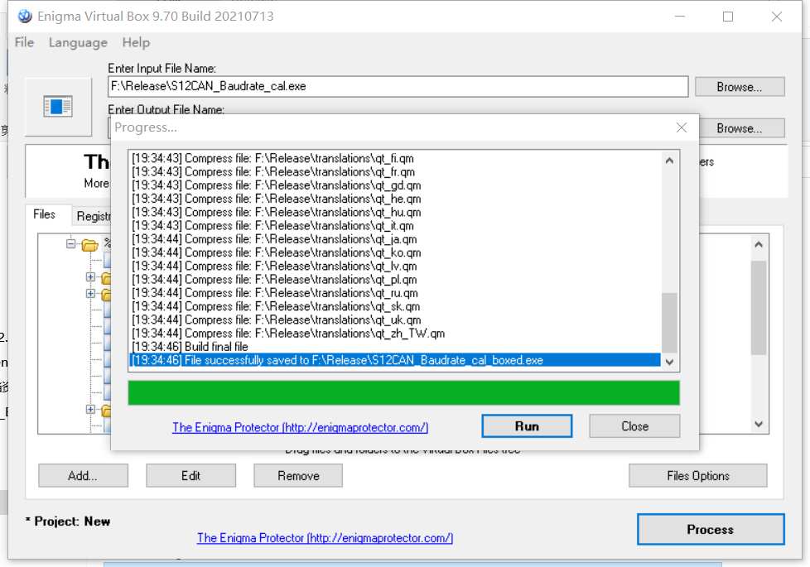Click the input file thumbnail icon
Viewport: 810px width, 567px height.
pos(58,107)
